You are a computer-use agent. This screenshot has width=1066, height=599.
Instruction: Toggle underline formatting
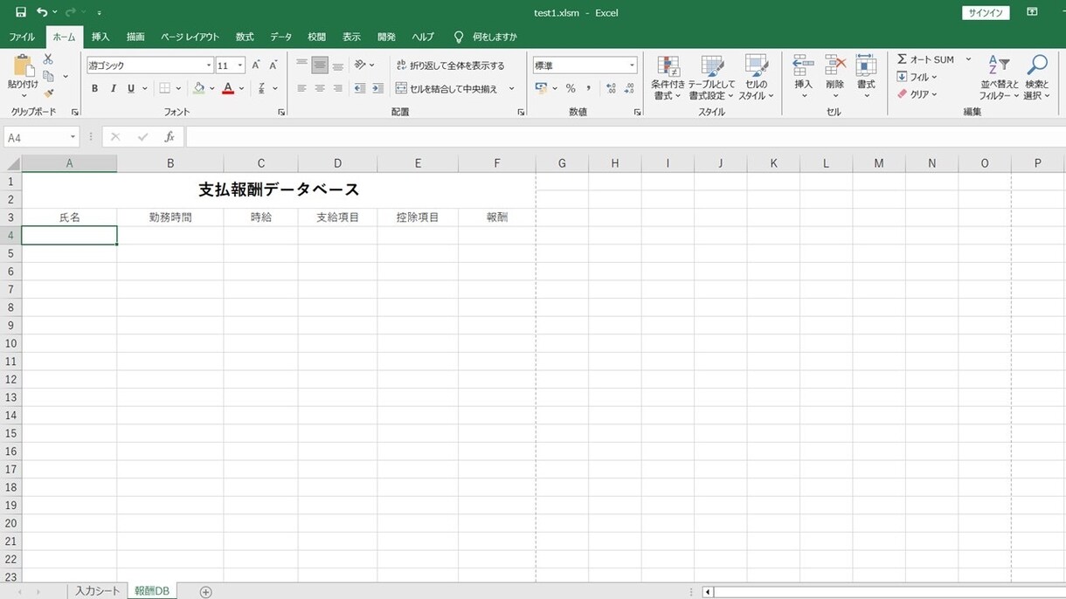pyautogui.click(x=131, y=88)
